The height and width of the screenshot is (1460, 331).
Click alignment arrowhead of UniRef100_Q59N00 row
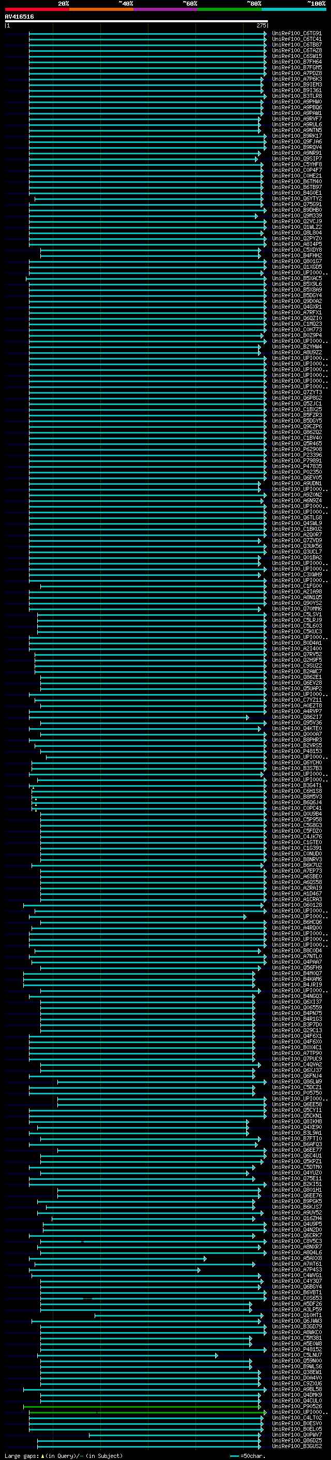click(x=250, y=1362)
